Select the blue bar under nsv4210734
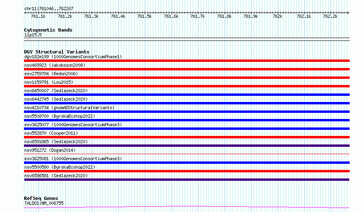 (187, 112)
